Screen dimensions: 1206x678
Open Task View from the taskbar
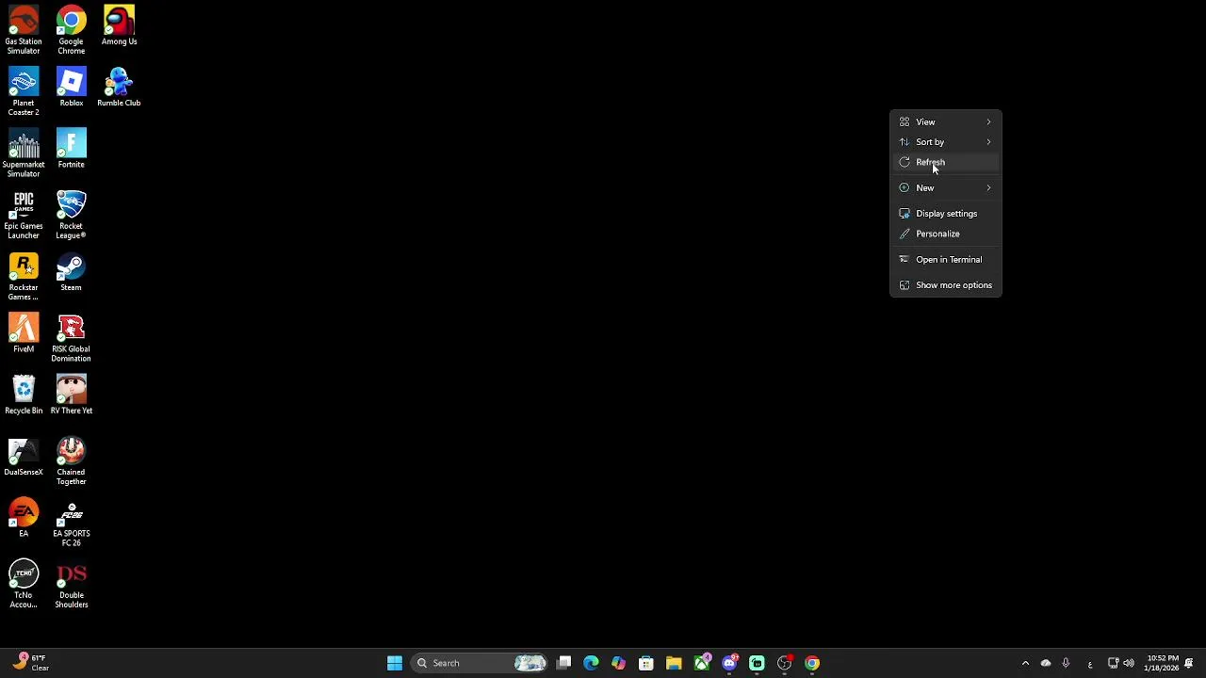click(563, 663)
